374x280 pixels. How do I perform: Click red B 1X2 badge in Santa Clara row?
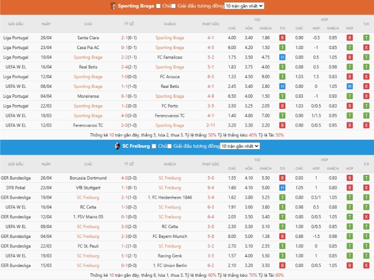282,38
